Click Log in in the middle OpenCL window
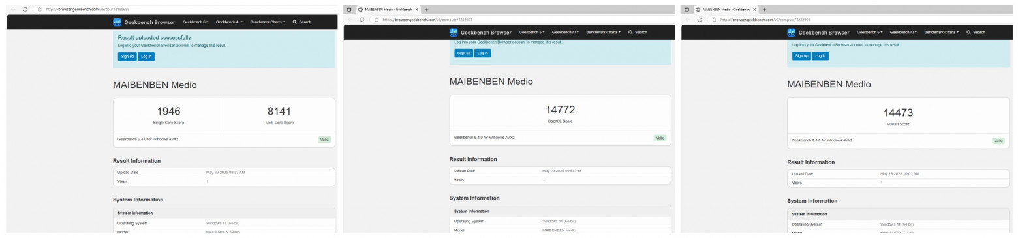Screen dimensions: 1018x238 (x=482, y=53)
